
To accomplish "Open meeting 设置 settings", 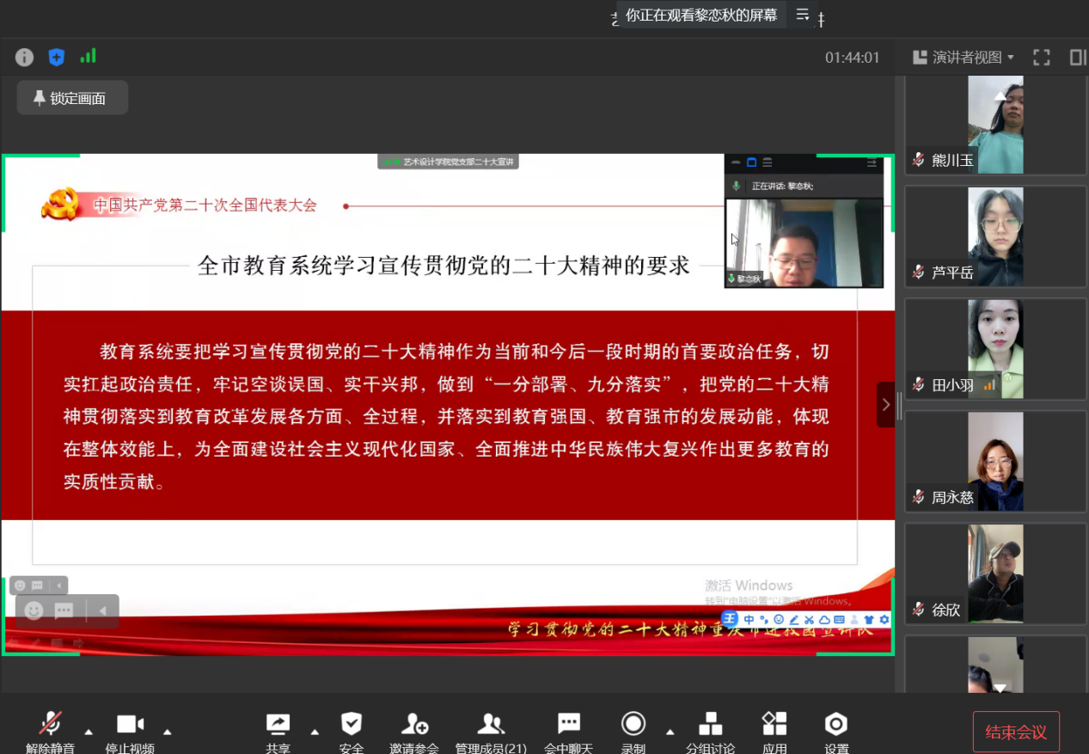I will point(836,733).
